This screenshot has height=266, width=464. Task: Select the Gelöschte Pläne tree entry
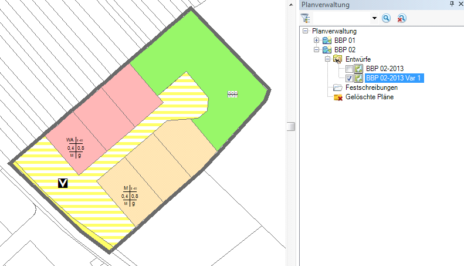(369, 97)
